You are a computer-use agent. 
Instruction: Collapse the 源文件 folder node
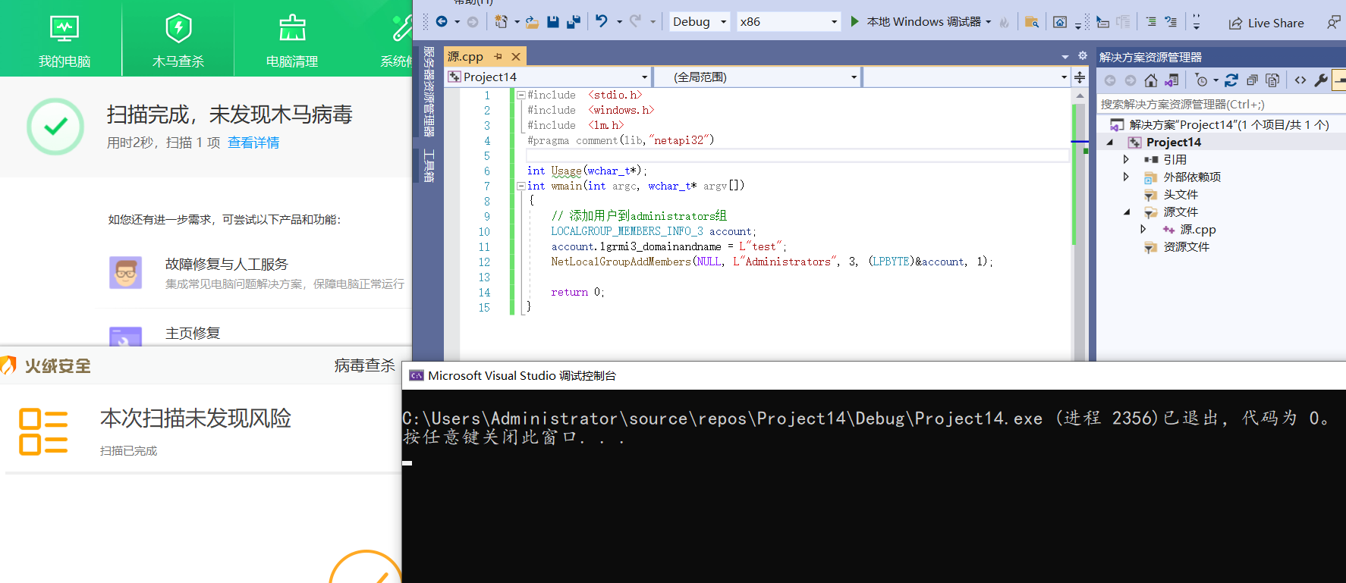coord(1127,212)
